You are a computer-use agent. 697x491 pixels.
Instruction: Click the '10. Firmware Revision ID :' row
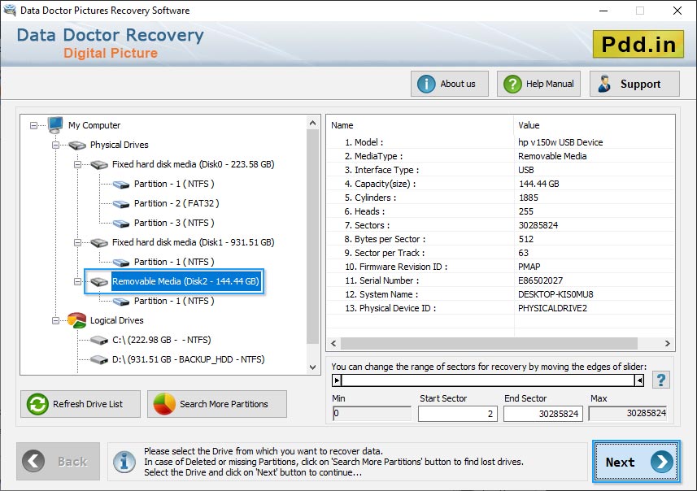(x=500, y=267)
